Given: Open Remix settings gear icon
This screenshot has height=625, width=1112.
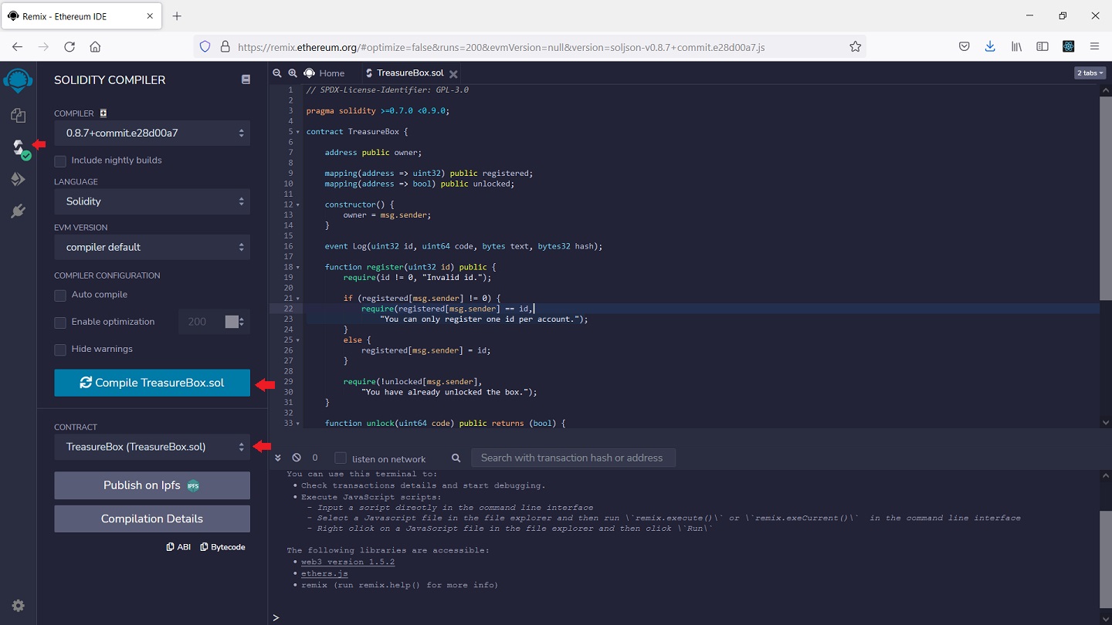Looking at the screenshot, I should click(x=18, y=606).
